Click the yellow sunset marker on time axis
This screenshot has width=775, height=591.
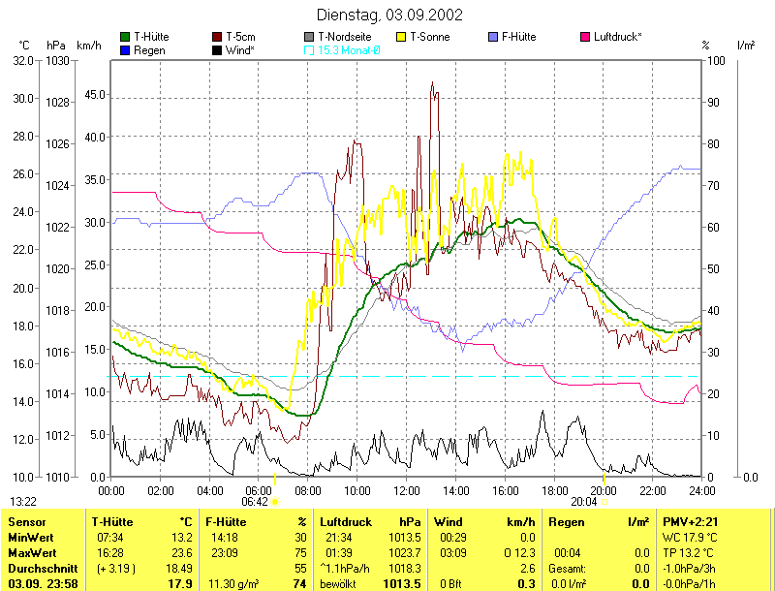coord(604,479)
